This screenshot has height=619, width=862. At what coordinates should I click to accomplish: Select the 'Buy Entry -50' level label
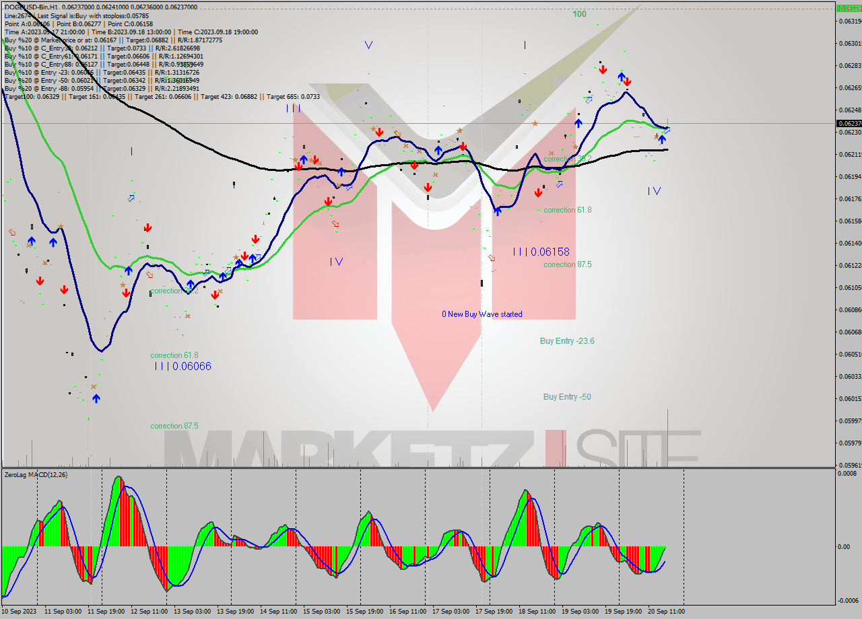coord(567,397)
